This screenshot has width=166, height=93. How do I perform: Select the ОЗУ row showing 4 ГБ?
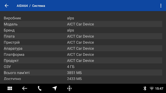click(83, 67)
